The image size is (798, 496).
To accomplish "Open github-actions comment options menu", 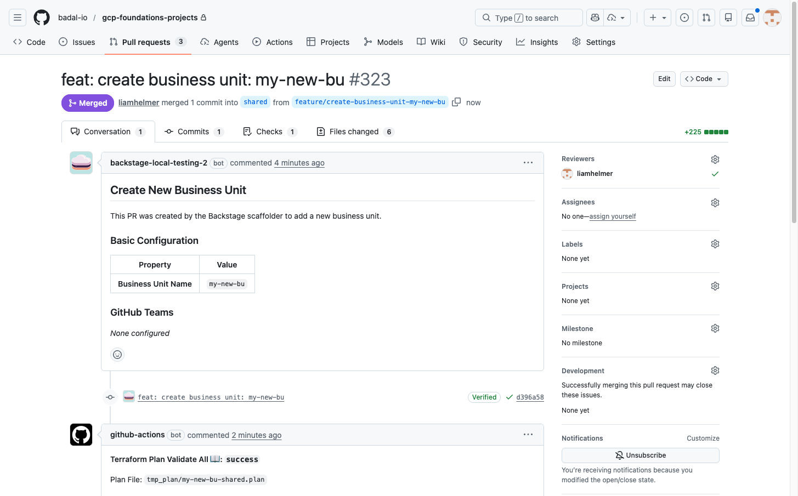I will (x=528, y=435).
